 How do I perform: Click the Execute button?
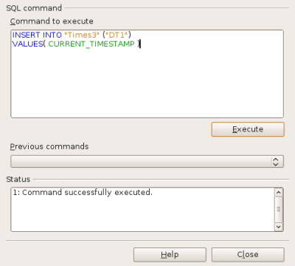(x=248, y=129)
